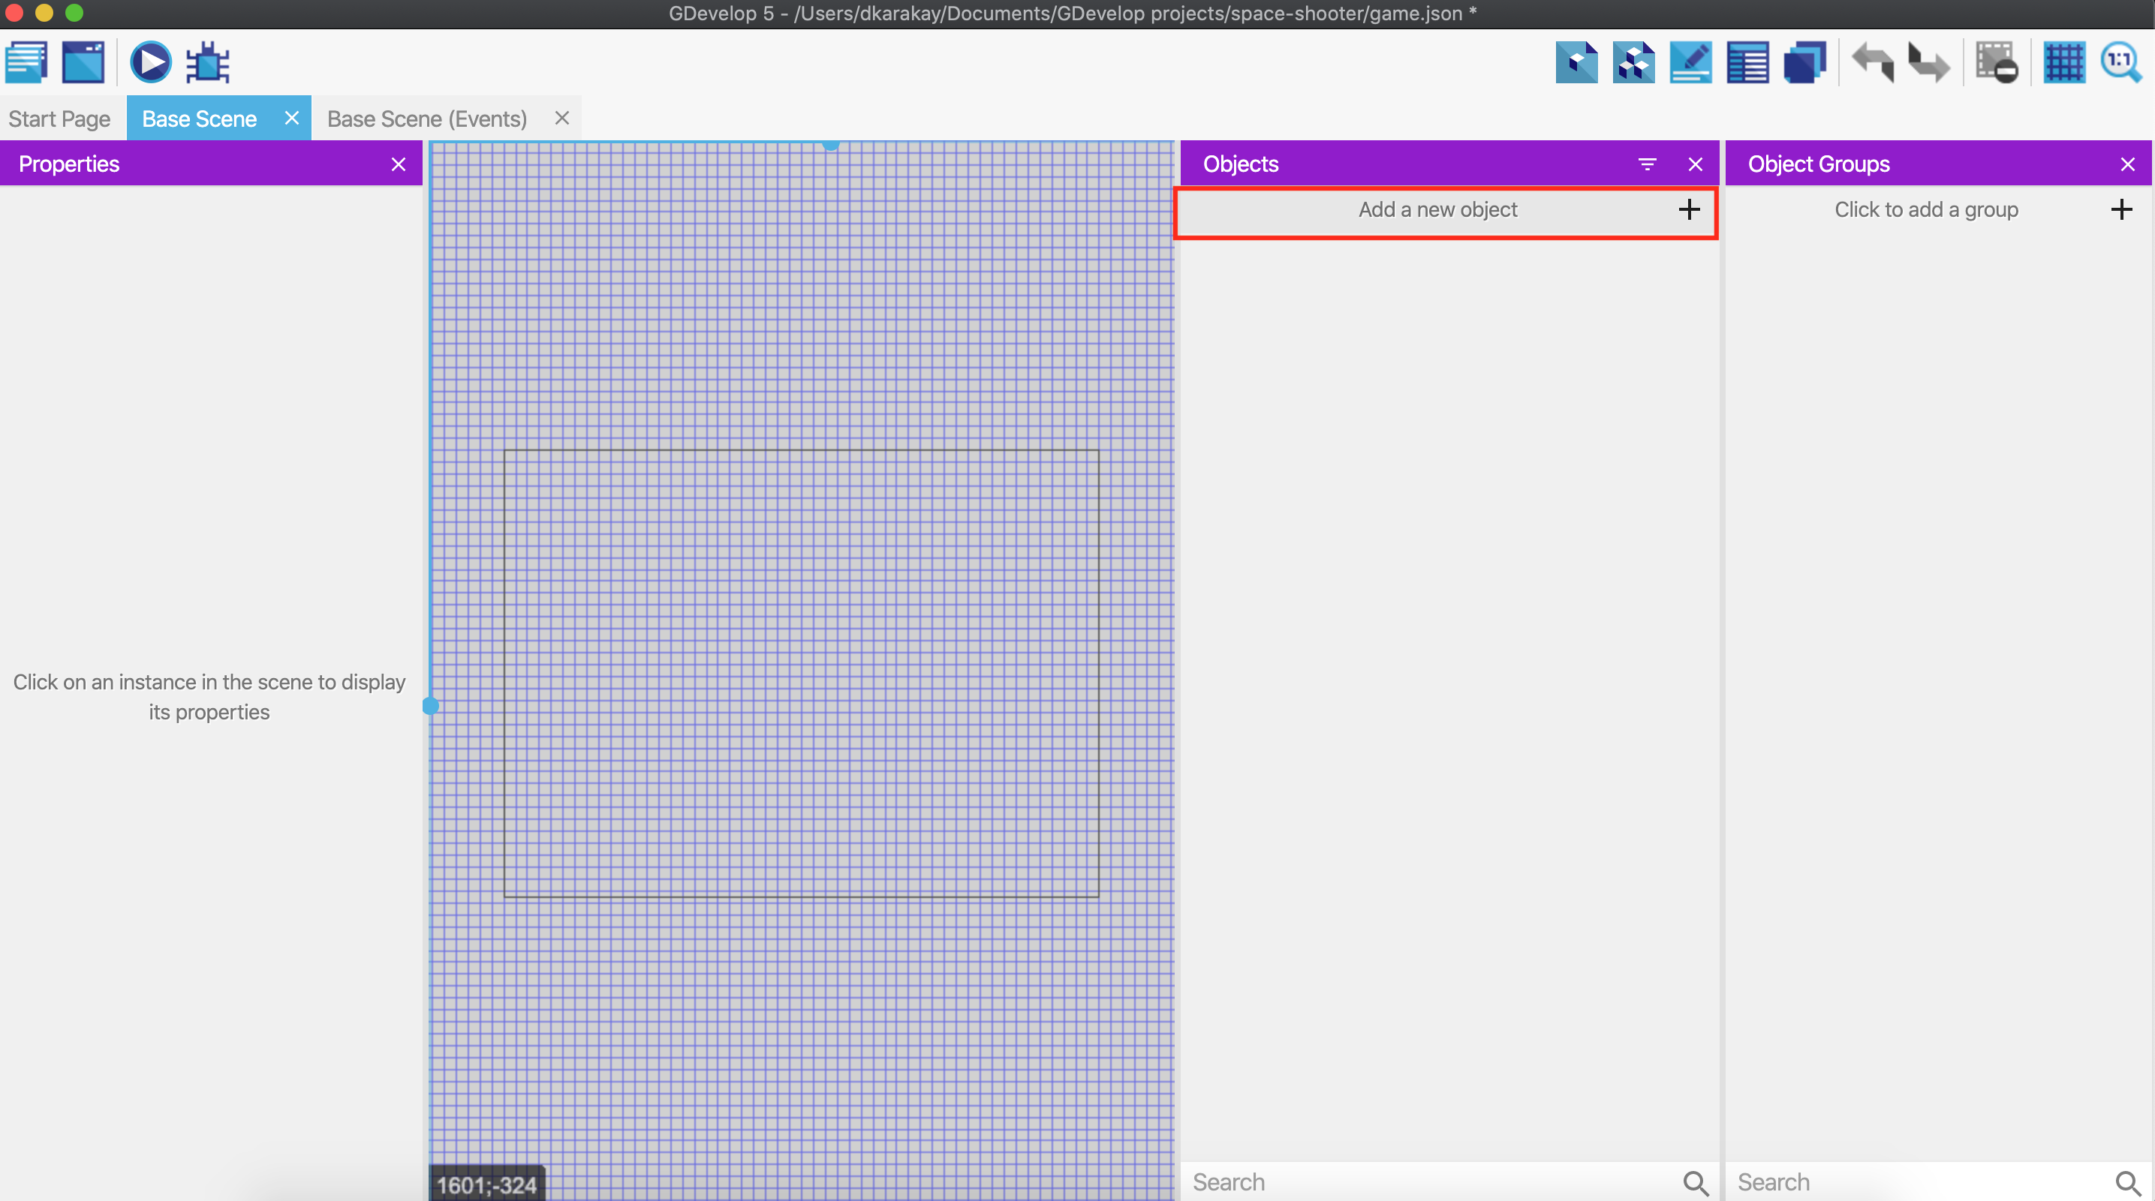Open the instances list toolbar icon
Screen dimensions: 2155x1201
[x=1747, y=62]
